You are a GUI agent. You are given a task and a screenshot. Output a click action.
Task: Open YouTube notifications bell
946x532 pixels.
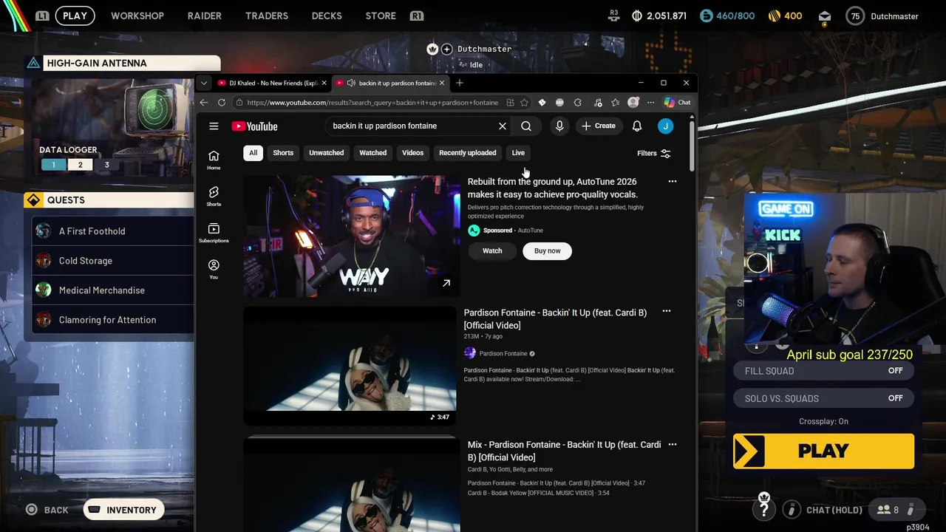click(x=637, y=126)
